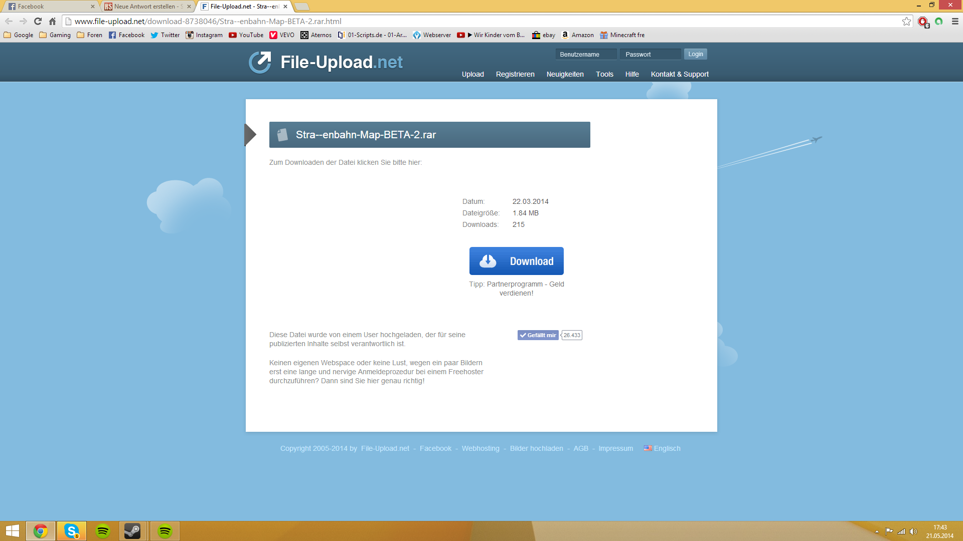Image resolution: width=963 pixels, height=541 pixels.
Task: Show hidden system tray icons
Action: pyautogui.click(x=877, y=531)
